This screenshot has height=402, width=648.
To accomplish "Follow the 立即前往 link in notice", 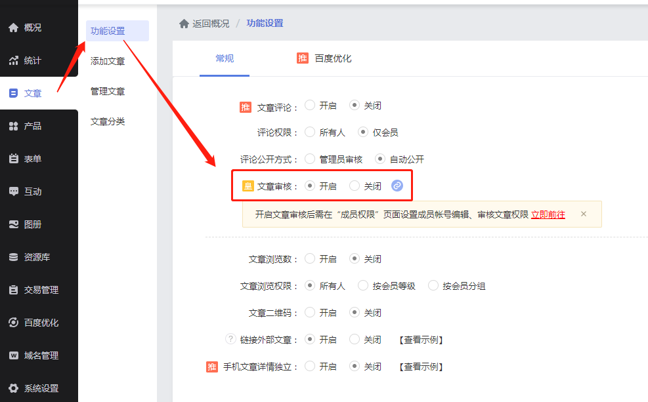I will point(548,214).
